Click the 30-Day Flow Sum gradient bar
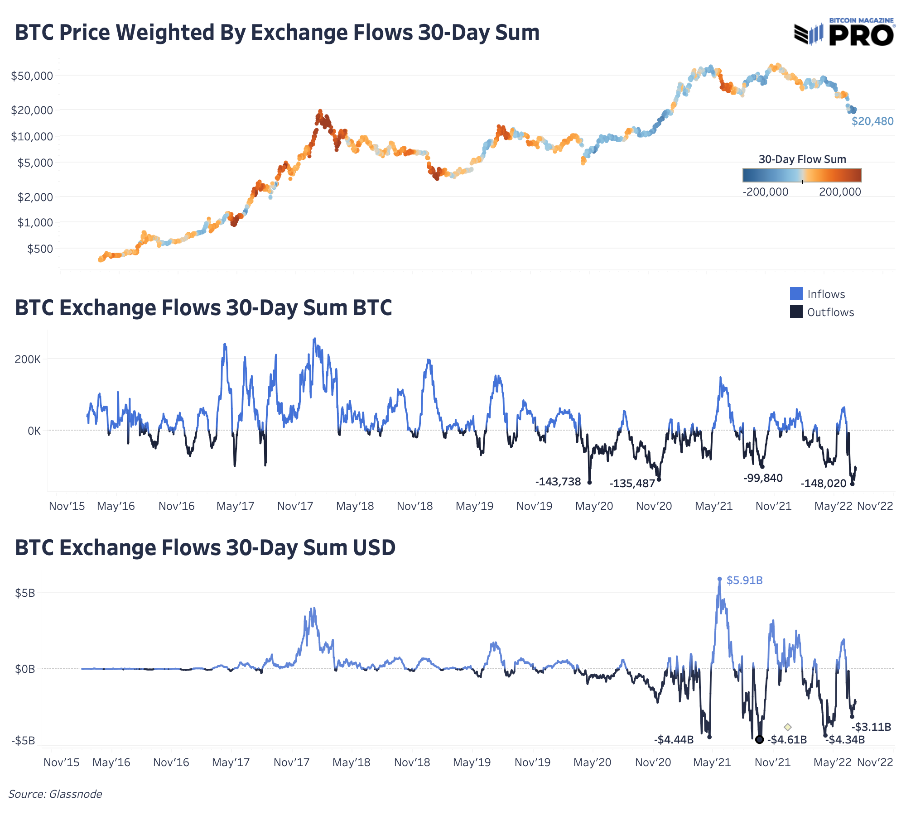Image resolution: width=906 pixels, height=815 pixels. point(802,175)
